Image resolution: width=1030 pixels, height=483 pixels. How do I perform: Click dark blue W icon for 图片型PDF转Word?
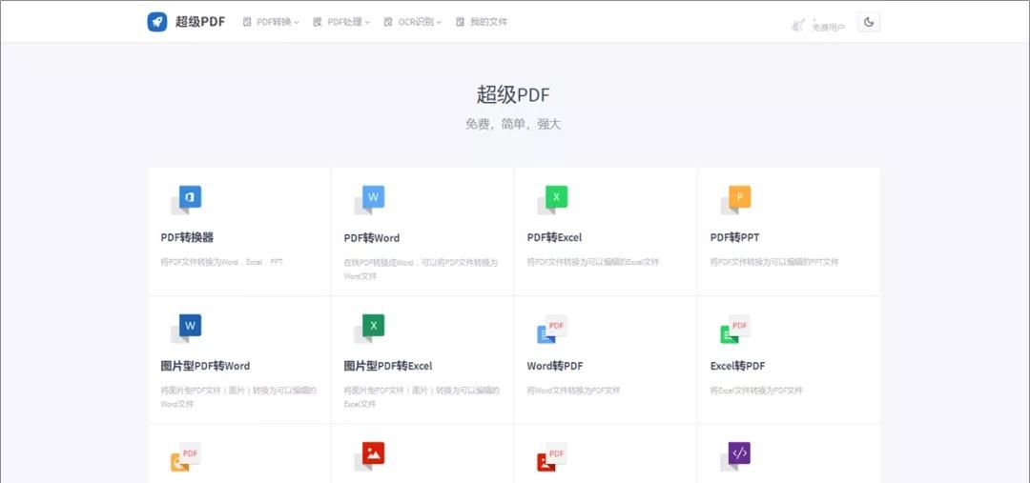point(187,328)
